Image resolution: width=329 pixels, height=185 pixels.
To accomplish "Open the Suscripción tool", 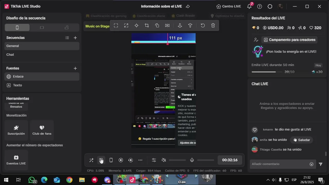I will tap(16, 130).
